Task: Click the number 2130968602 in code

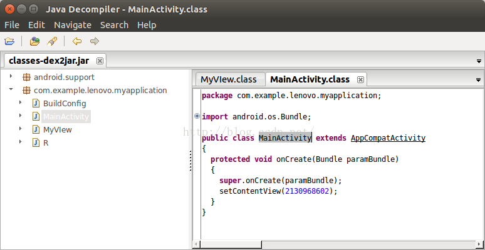Action: 307,191
